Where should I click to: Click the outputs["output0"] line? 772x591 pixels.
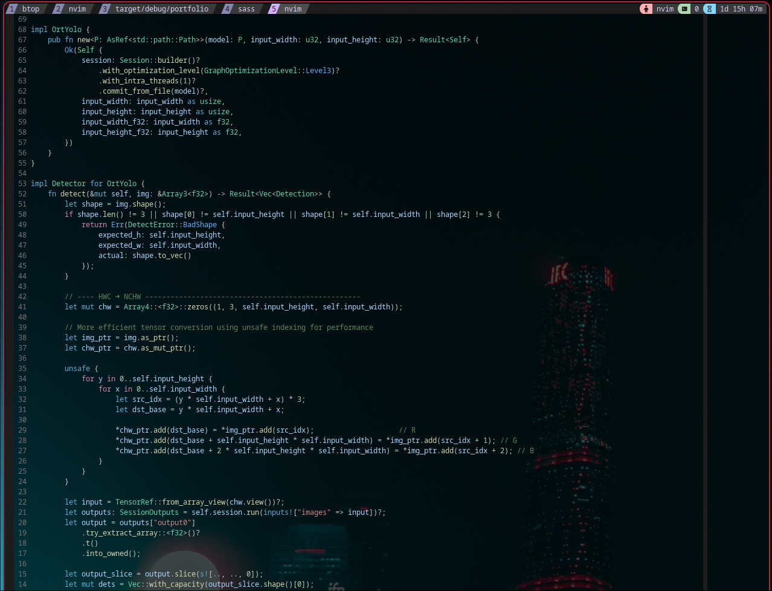coord(130,523)
